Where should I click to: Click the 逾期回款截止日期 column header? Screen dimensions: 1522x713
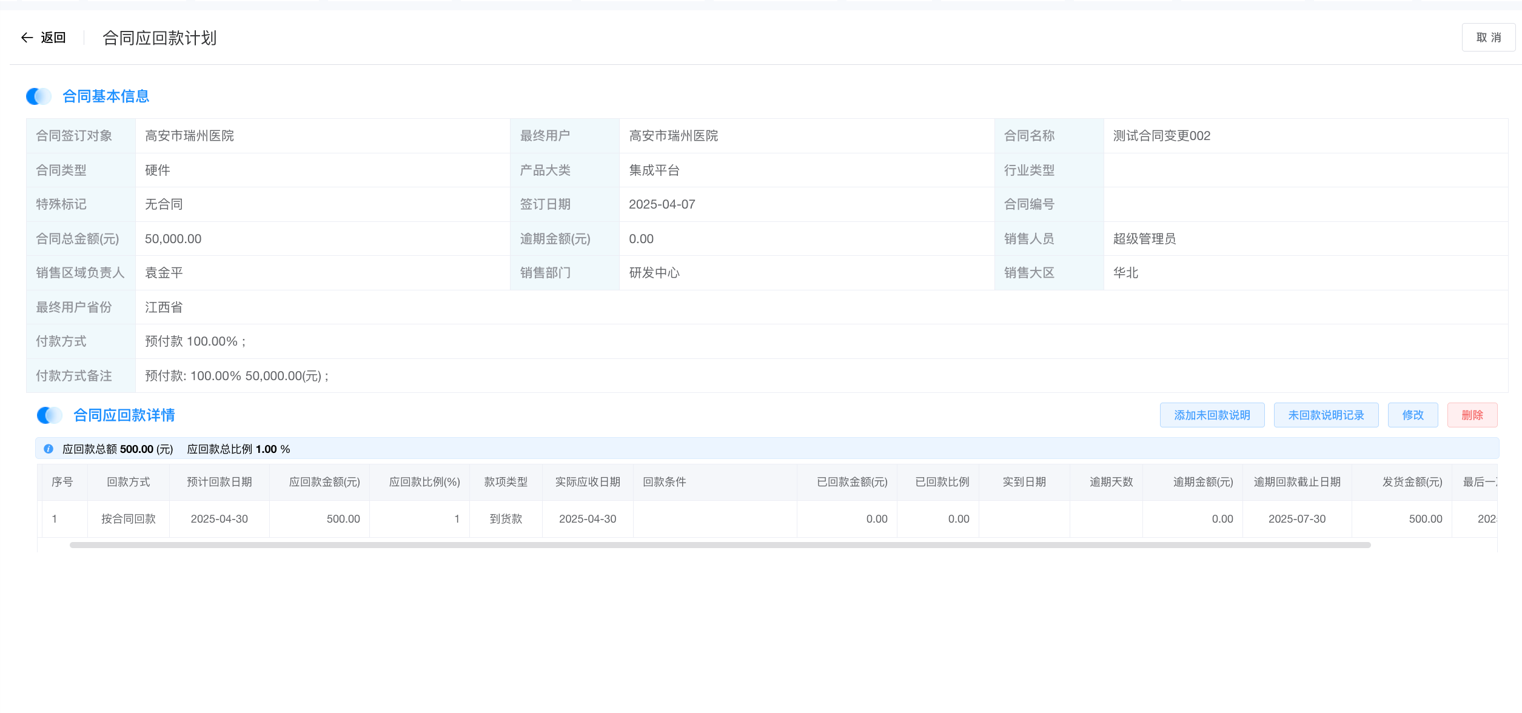(x=1297, y=482)
